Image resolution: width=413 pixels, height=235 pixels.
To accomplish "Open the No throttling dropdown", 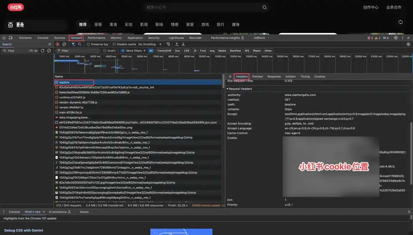I will click(150, 44).
